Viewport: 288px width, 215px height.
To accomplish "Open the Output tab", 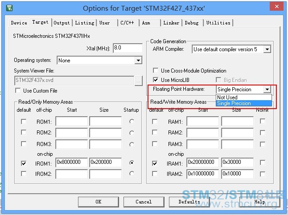I will (x=62, y=23).
